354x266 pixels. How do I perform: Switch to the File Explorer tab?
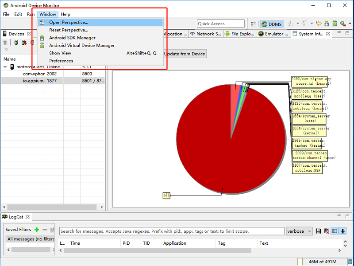(240, 34)
